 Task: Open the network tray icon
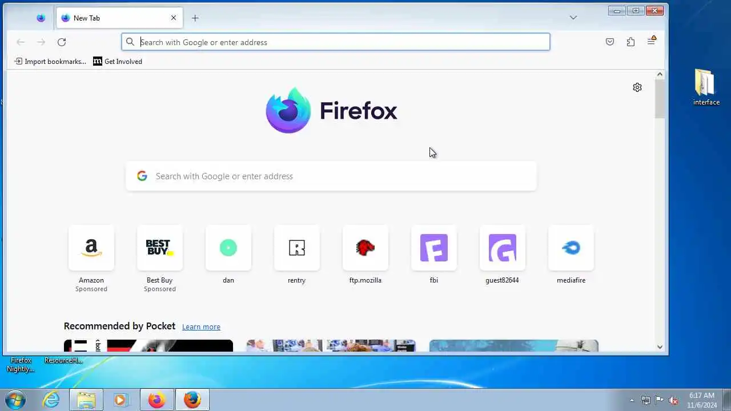pyautogui.click(x=646, y=400)
